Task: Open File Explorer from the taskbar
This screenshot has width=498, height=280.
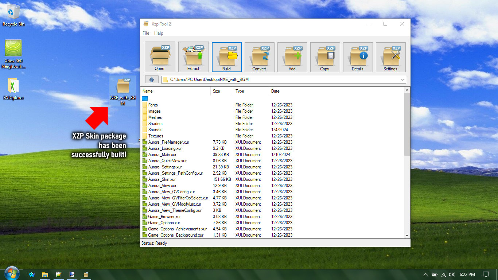Action: (x=45, y=275)
